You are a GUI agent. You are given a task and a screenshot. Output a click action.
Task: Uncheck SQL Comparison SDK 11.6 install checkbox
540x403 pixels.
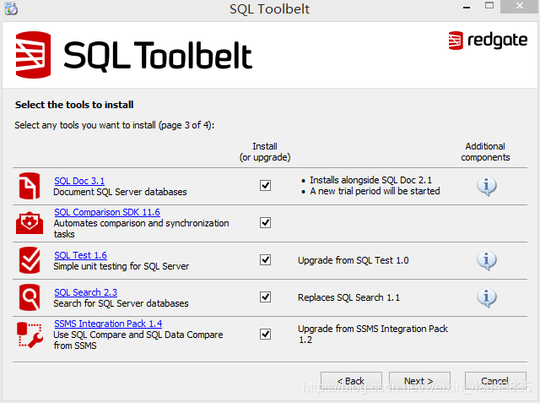[x=265, y=223]
